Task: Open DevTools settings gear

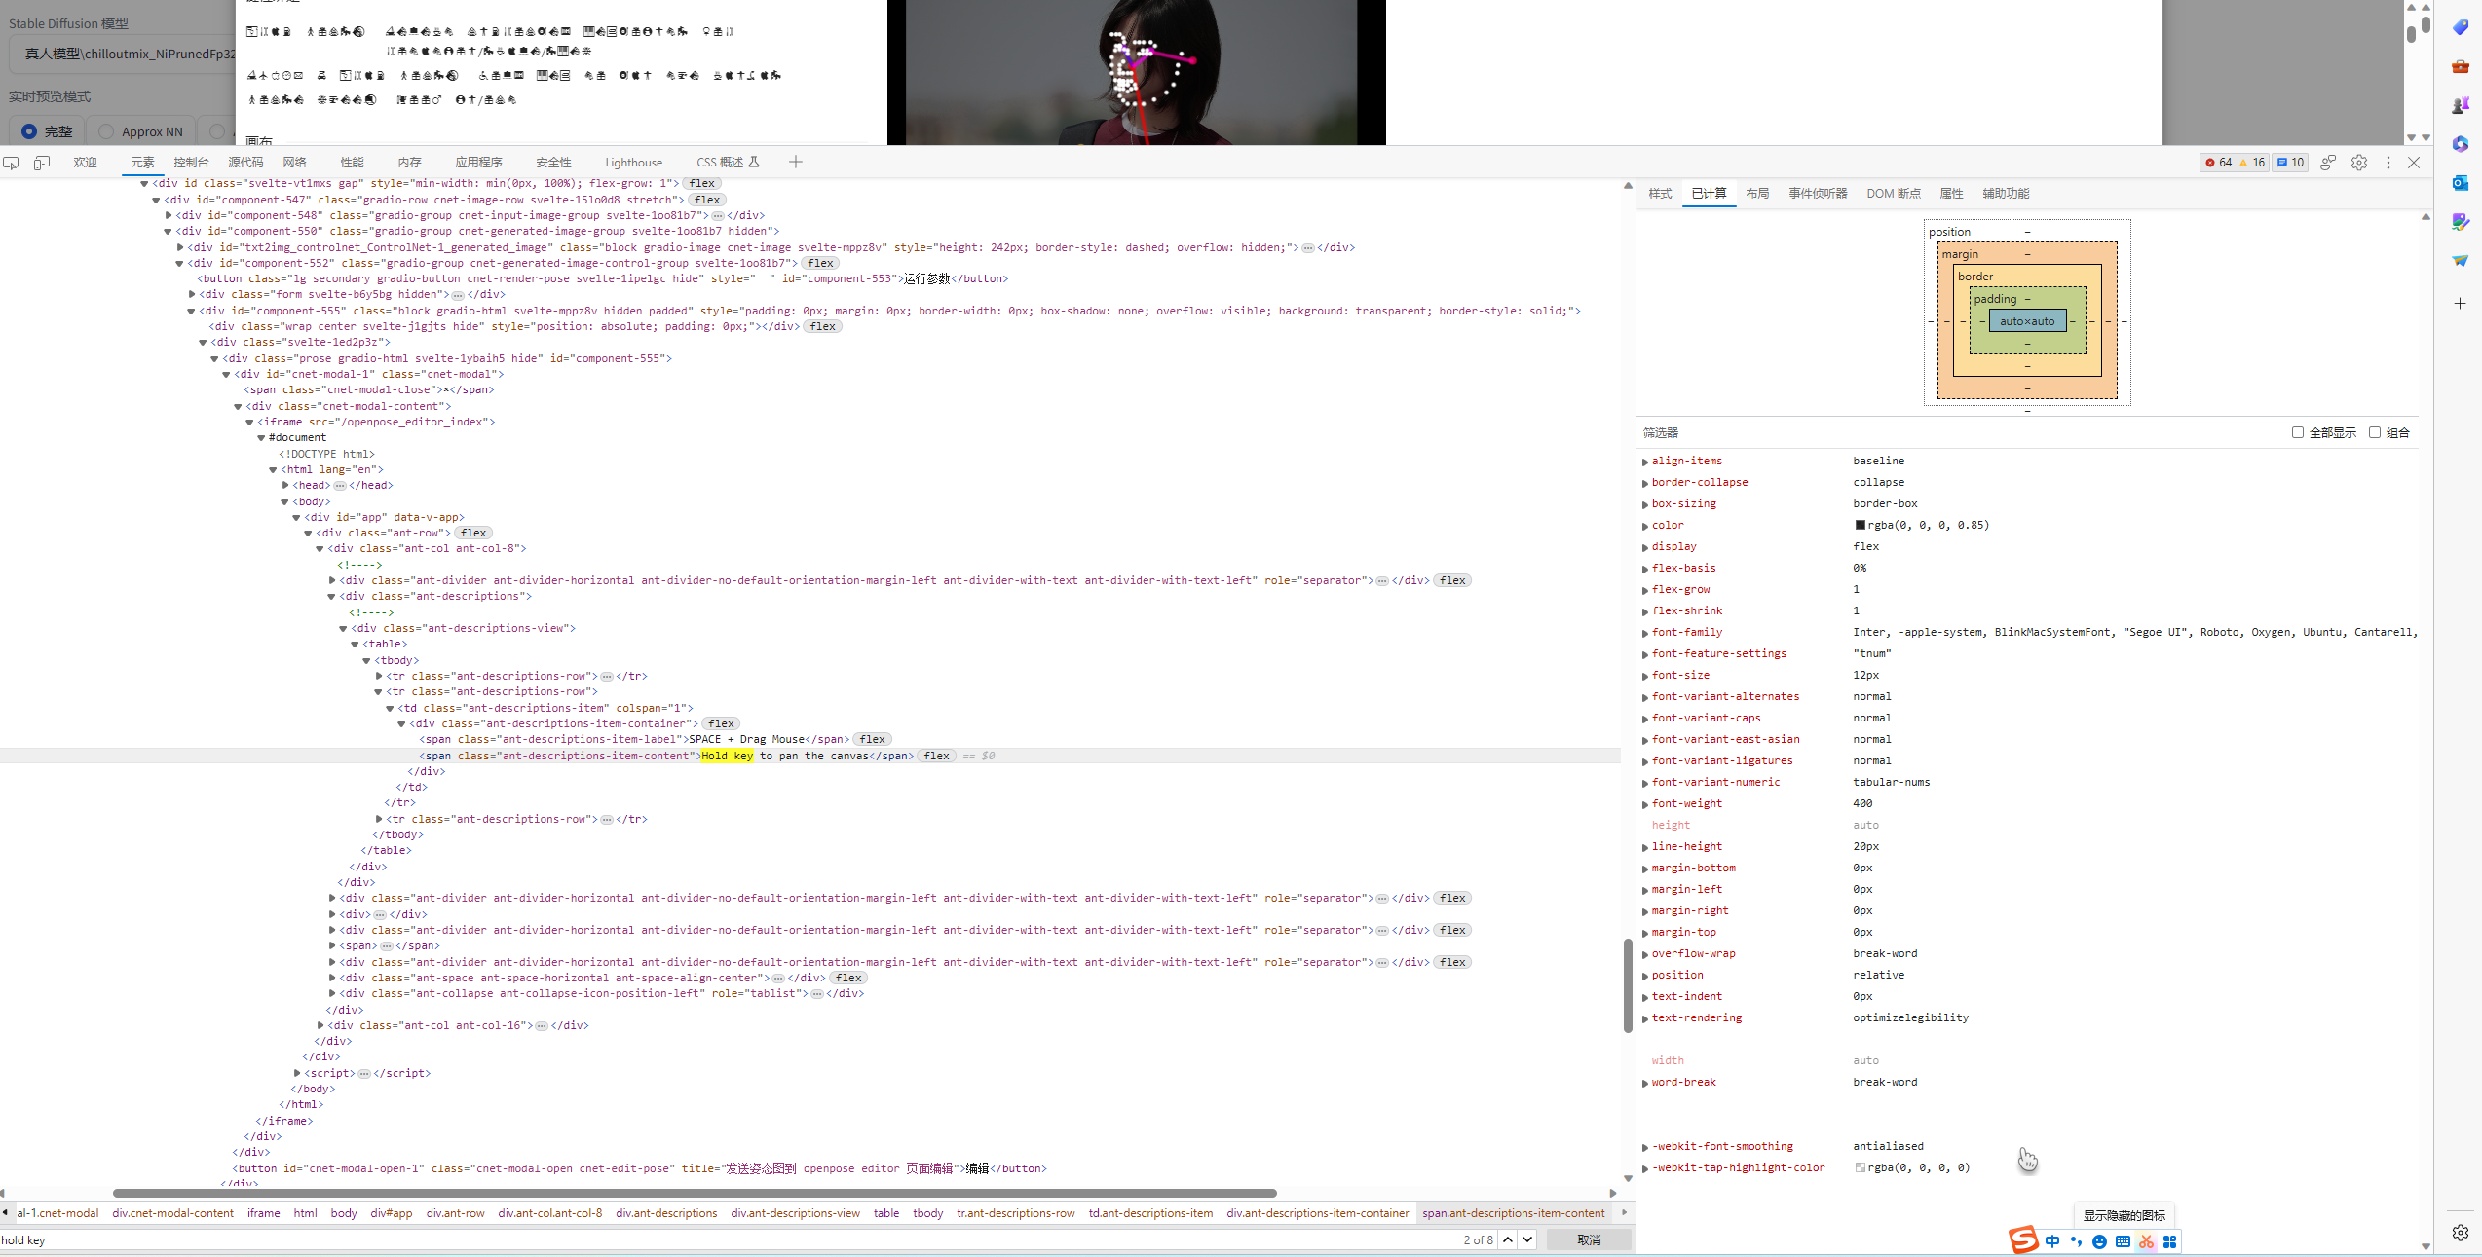Action: click(x=2359, y=163)
